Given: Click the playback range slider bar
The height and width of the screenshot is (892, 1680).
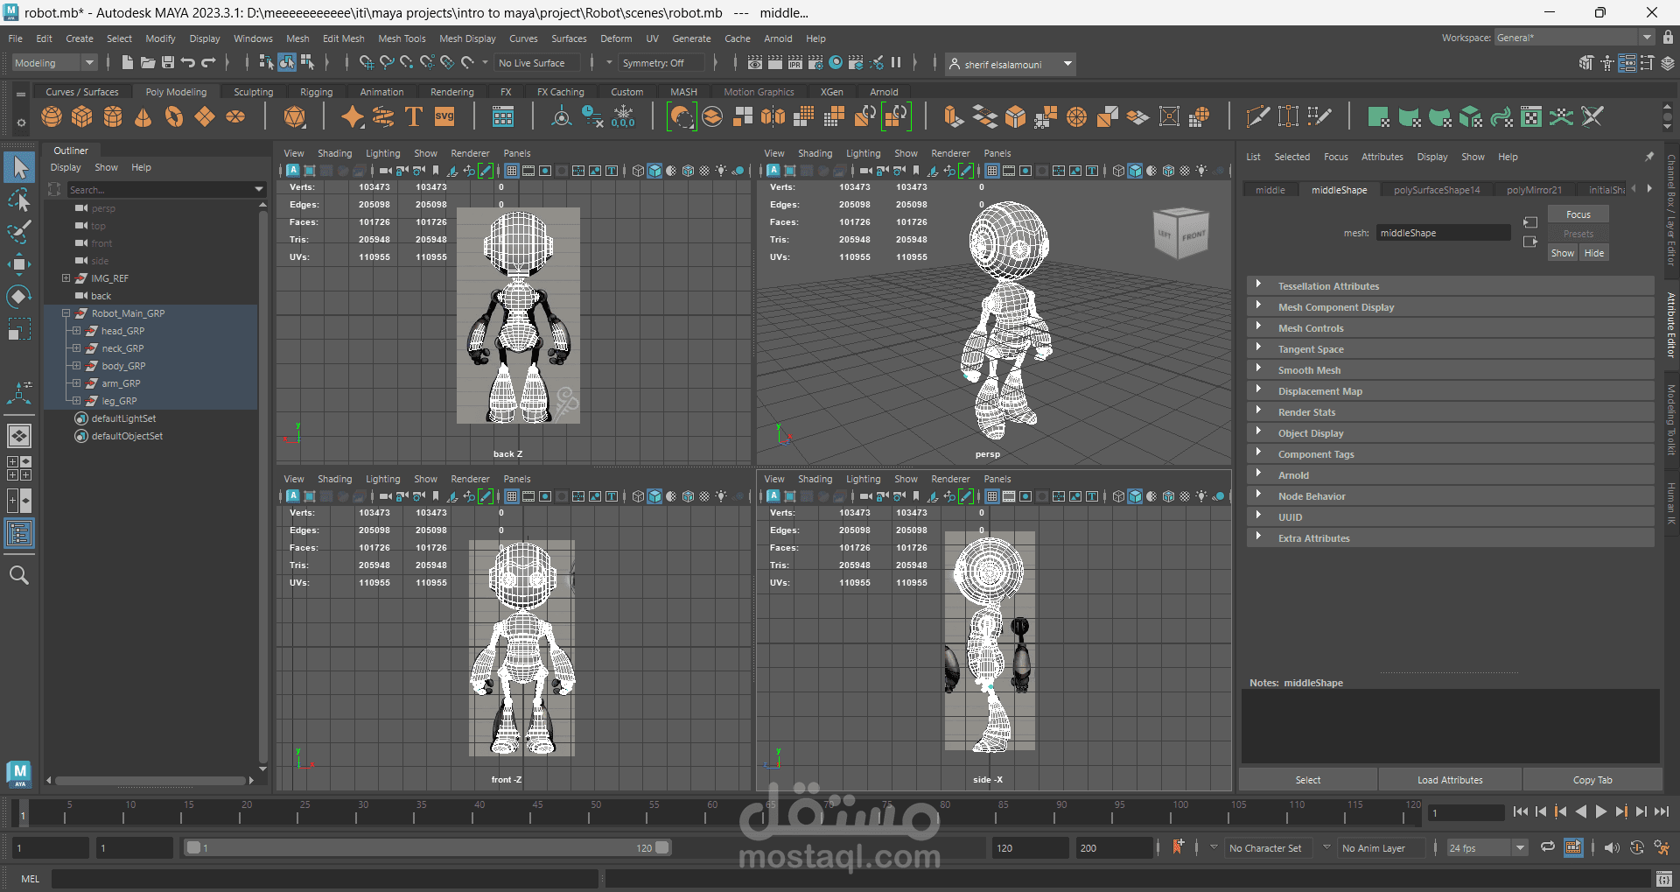Looking at the screenshot, I should (x=428, y=847).
